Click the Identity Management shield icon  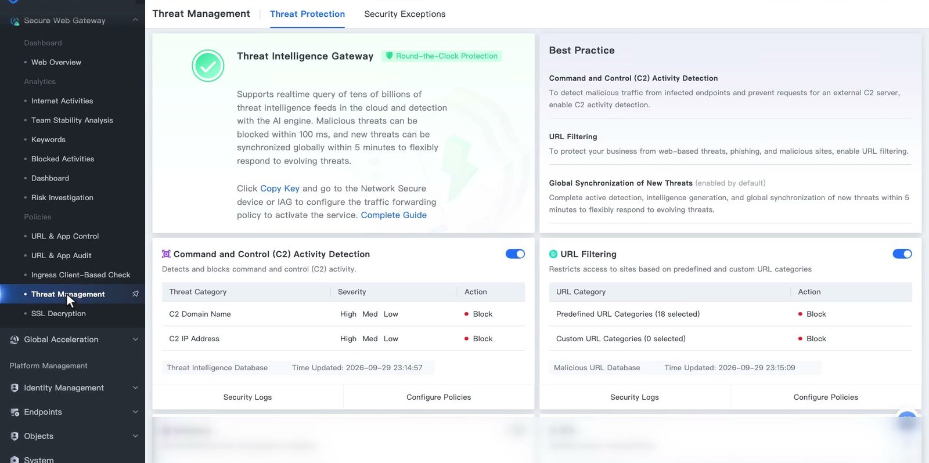[x=15, y=388]
